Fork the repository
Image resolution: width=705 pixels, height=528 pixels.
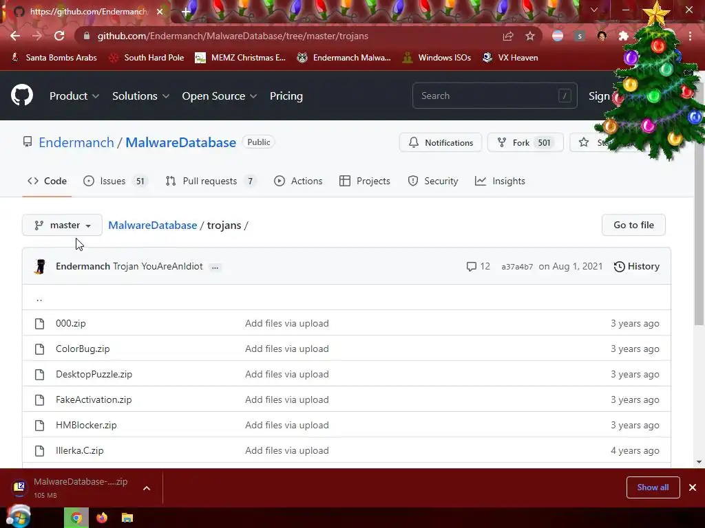pyautogui.click(x=525, y=143)
